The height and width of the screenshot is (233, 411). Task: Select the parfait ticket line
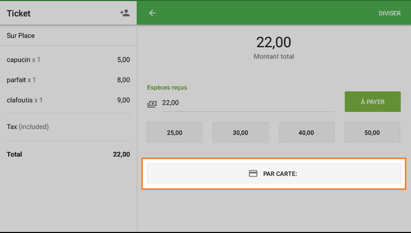click(68, 80)
